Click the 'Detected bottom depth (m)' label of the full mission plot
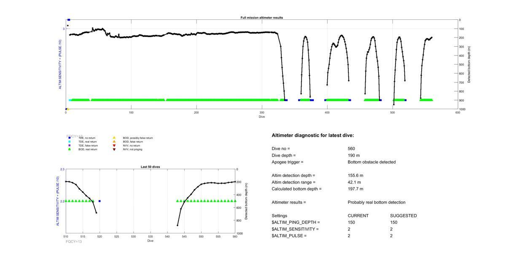This screenshot has width=506, height=262. [x=469, y=64]
